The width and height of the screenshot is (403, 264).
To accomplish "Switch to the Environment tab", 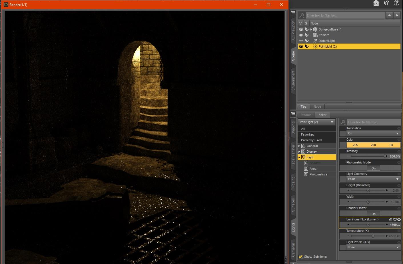I will click(293, 81).
